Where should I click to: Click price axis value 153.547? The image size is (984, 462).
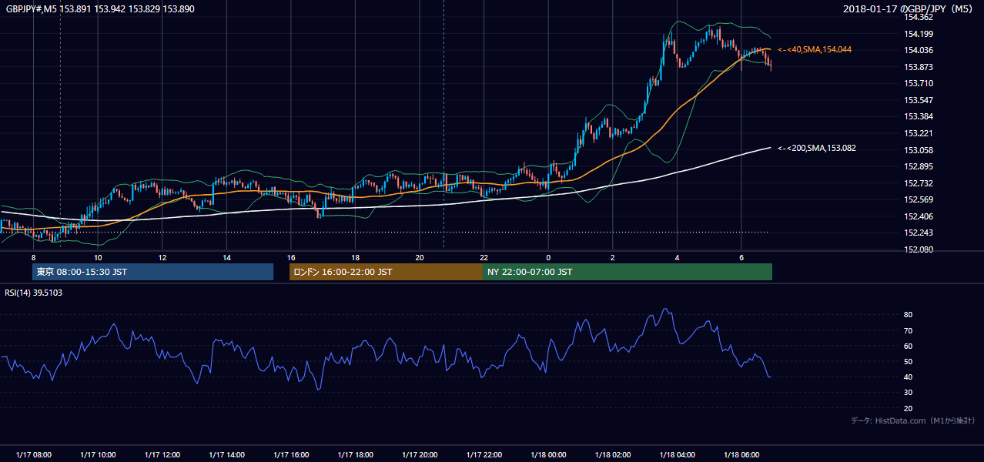pos(919,100)
